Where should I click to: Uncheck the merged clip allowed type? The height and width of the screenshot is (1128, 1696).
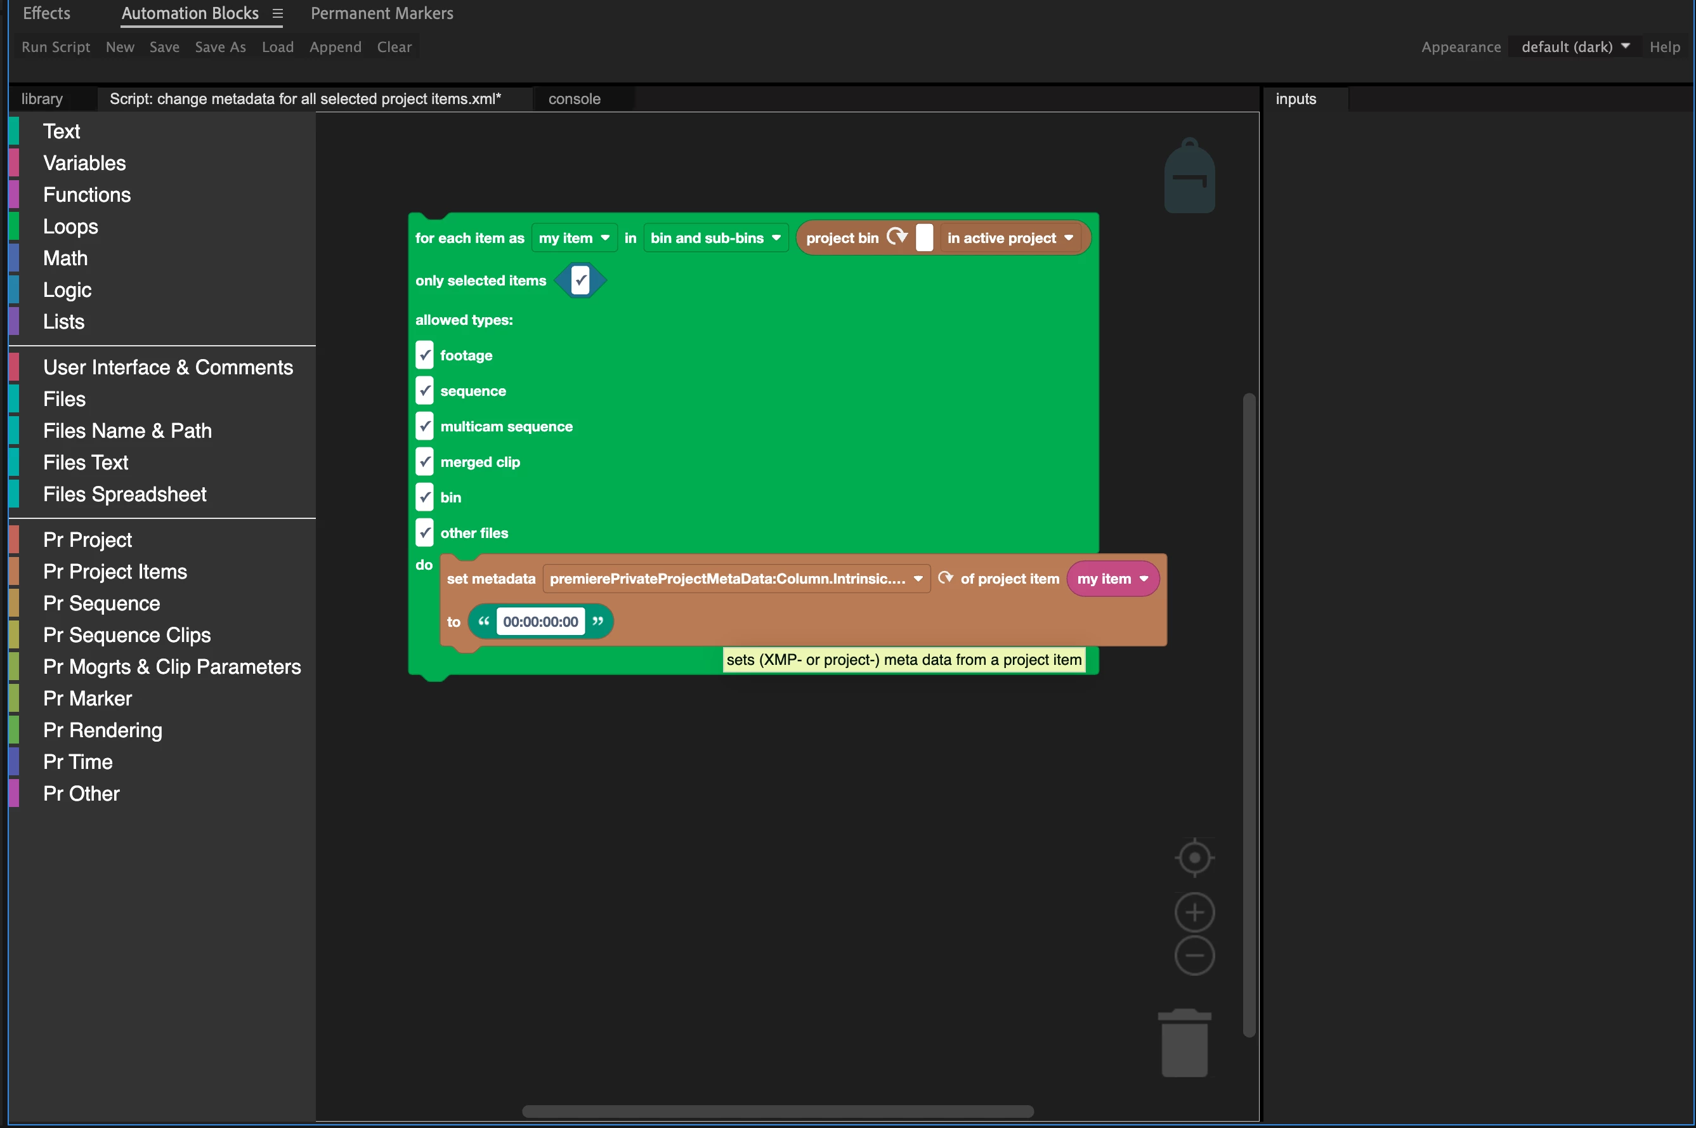(x=424, y=462)
